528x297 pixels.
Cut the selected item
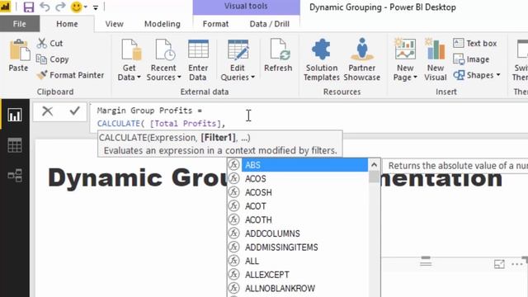pyautogui.click(x=49, y=44)
